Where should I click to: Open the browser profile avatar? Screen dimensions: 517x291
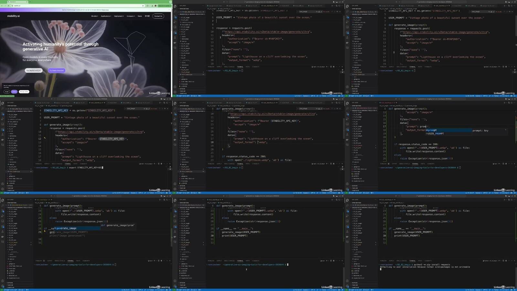155,6
